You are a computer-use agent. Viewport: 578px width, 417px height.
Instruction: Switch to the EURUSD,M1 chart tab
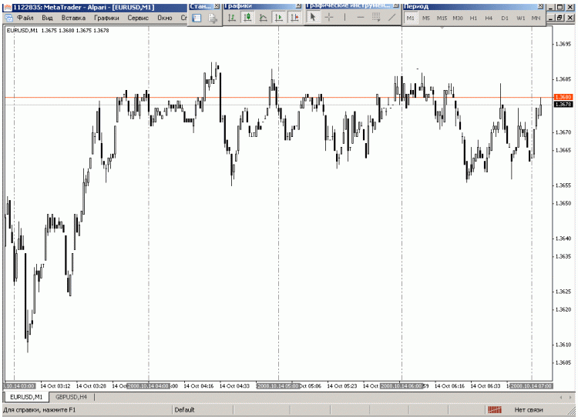26,397
